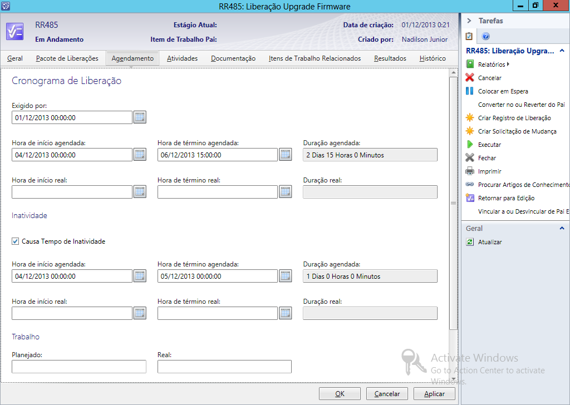Click the green Relatórios report icon
The height and width of the screenshot is (405, 570).
(470, 65)
